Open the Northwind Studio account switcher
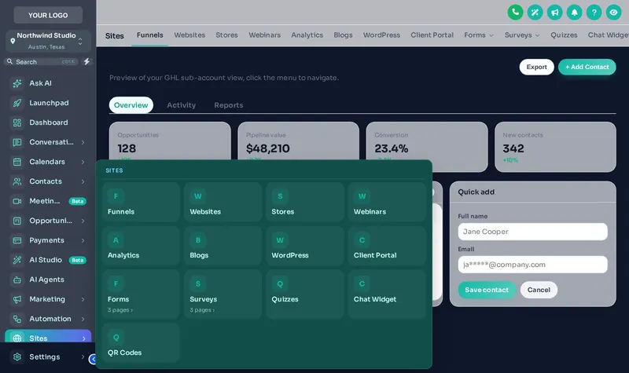Image resolution: width=629 pixels, height=373 pixels. point(48,41)
